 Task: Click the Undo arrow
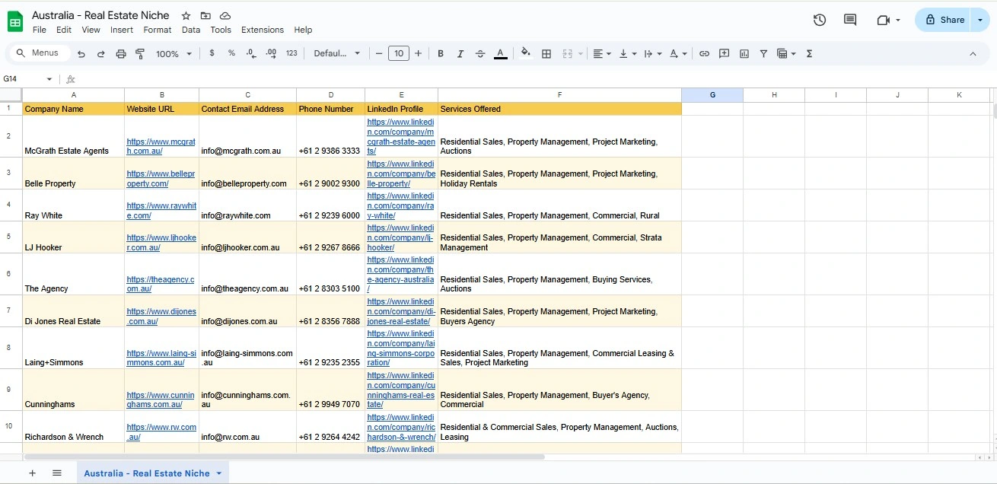[81, 54]
